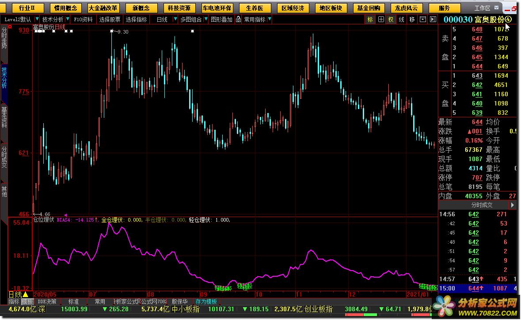Click the collapse-panel window icon in toolbar
Viewport: 521px width, 320px height.
422,19
